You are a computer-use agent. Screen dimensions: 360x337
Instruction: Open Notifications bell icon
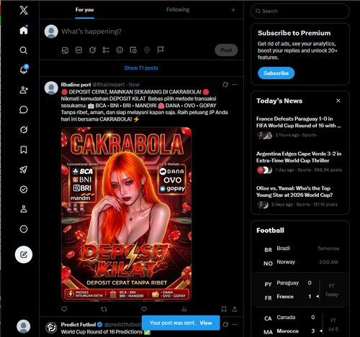pyautogui.click(x=24, y=70)
